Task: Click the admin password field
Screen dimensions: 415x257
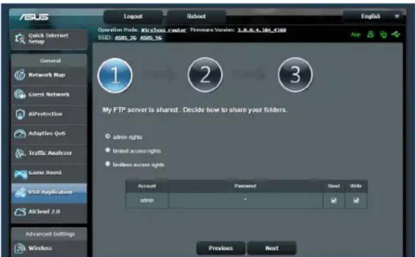Action: point(245,201)
